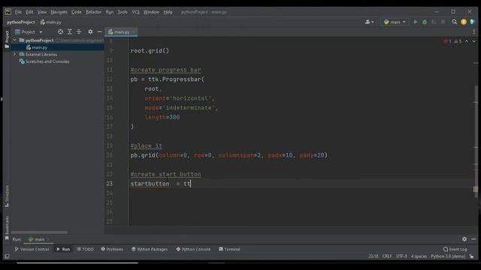This screenshot has width=481, height=270.
Task: Open the Python 3.9 interpreter selector
Action: tap(448, 256)
